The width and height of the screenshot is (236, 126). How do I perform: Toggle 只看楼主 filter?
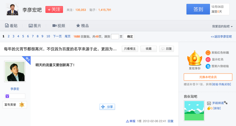pos(130,49)
